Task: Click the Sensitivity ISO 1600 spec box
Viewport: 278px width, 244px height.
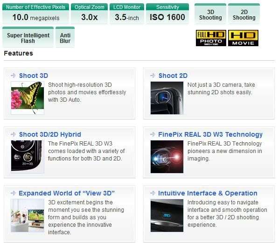Action: click(167, 14)
